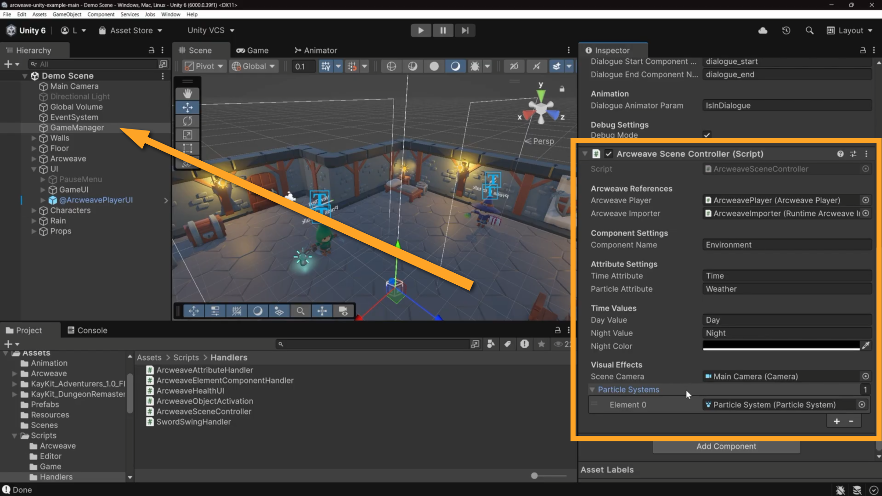
Task: Toggle the Arcweave Scene Controller enabled checkbox
Action: coord(609,154)
